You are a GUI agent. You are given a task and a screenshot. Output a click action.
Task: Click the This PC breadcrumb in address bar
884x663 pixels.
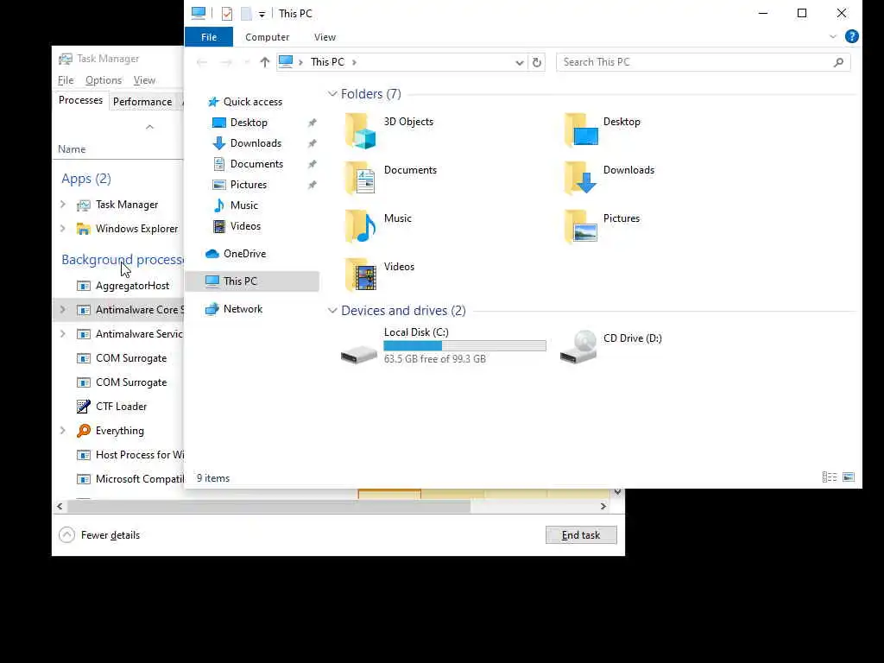coord(327,62)
